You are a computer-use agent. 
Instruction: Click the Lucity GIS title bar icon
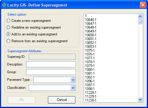tap(4, 5)
